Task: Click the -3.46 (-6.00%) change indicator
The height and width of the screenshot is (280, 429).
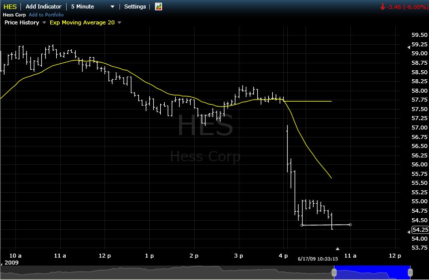Action: 407,7
